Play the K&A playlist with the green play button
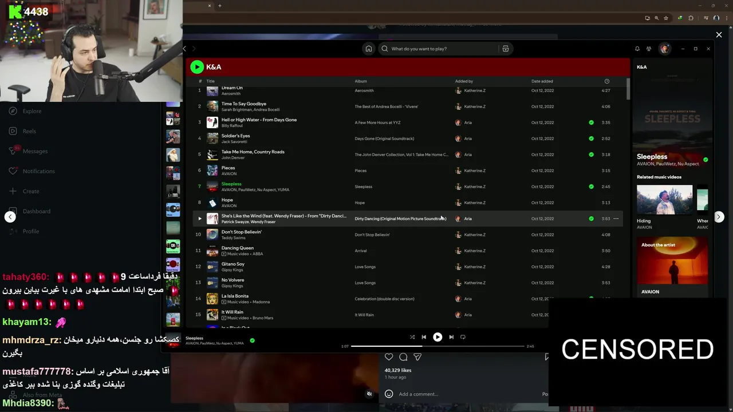The image size is (733, 412). 197,67
